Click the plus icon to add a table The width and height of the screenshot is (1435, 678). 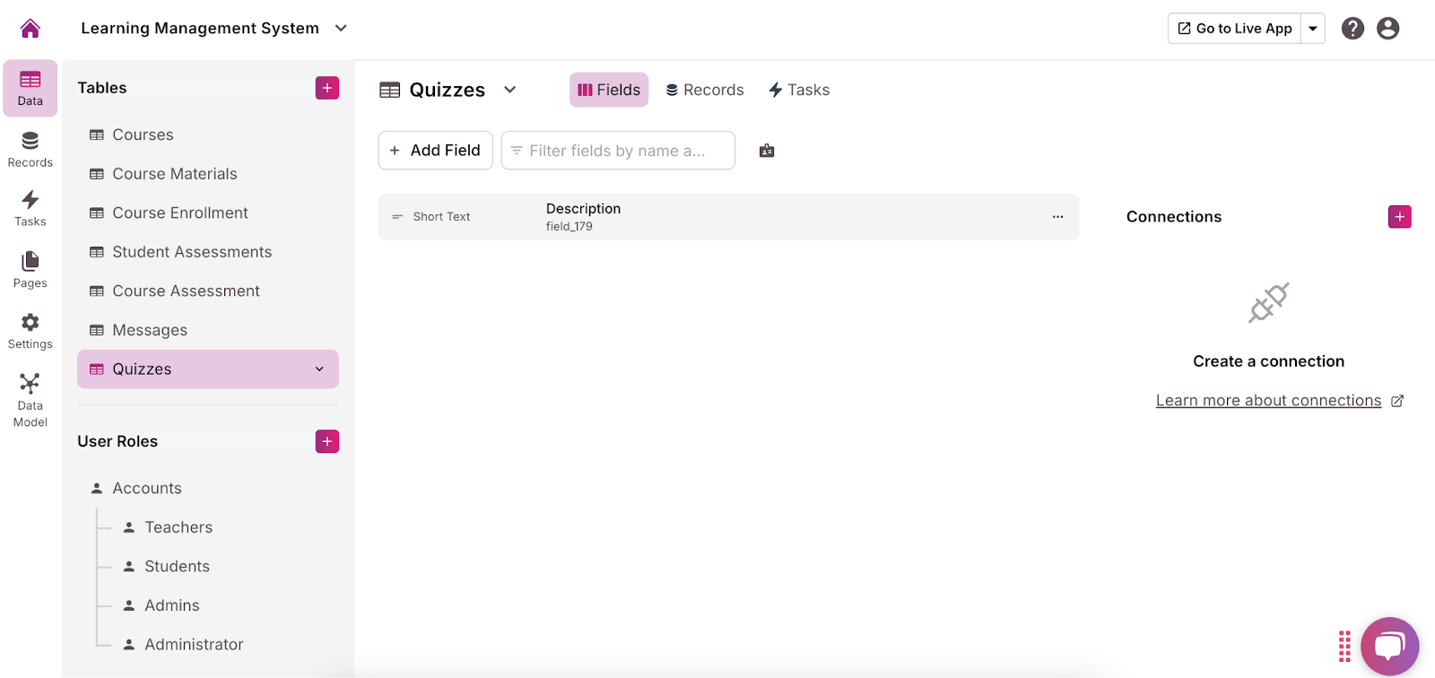coord(327,88)
